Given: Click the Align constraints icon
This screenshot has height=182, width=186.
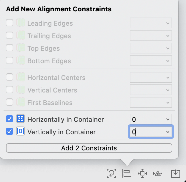Looking at the screenshot, I should pyautogui.click(x=127, y=173).
